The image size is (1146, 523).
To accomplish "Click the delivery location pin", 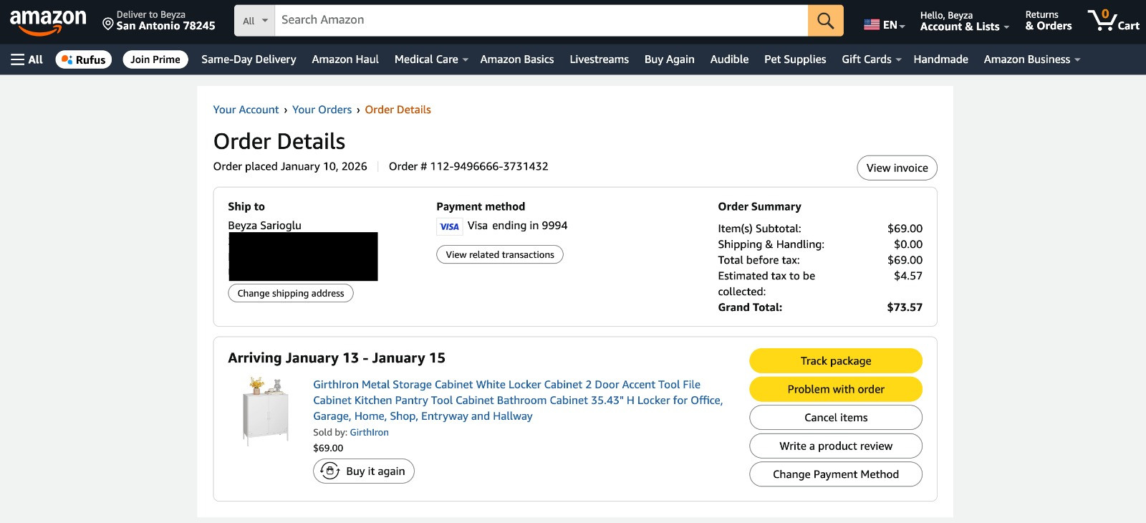I will (108, 24).
